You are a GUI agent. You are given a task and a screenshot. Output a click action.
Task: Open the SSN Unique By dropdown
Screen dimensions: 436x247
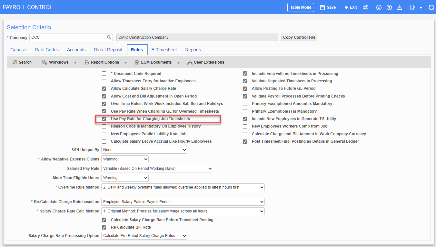click(x=144, y=150)
